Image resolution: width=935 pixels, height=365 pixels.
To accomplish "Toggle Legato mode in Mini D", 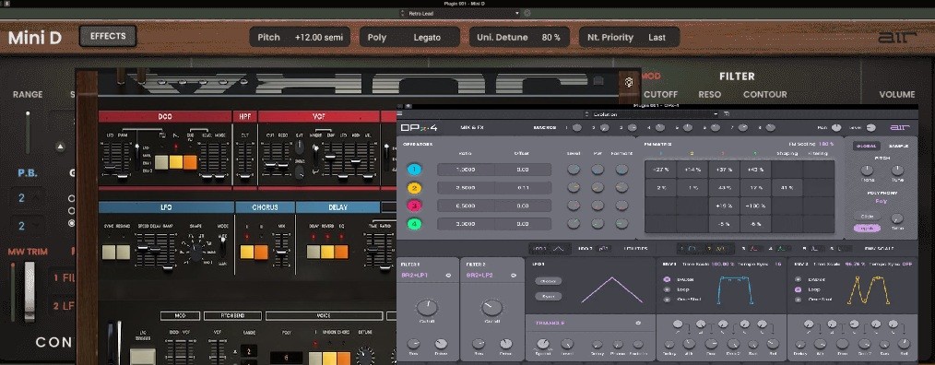I will click(427, 37).
